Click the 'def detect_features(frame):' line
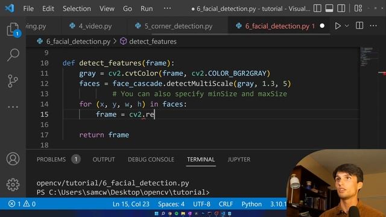This screenshot has height=217, width=386. 118,63
